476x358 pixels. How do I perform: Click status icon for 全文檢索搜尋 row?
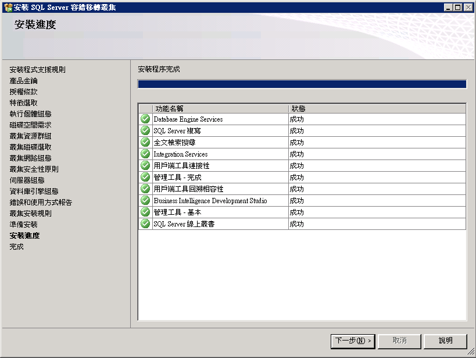145,142
